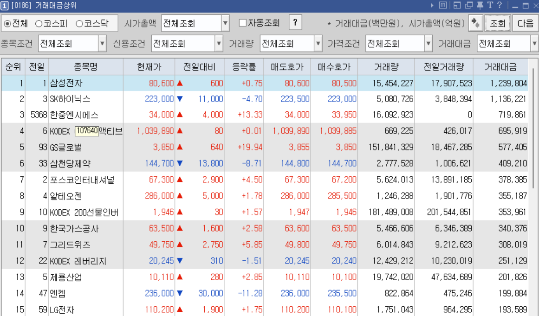Select the 코스피 radio button
Screen dimensions: 539x316
coord(39,24)
